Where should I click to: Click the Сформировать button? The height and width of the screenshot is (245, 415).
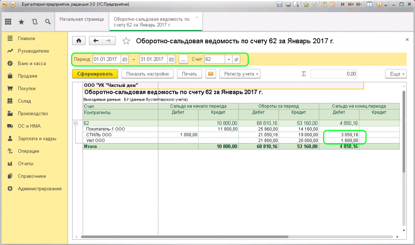[x=95, y=74]
